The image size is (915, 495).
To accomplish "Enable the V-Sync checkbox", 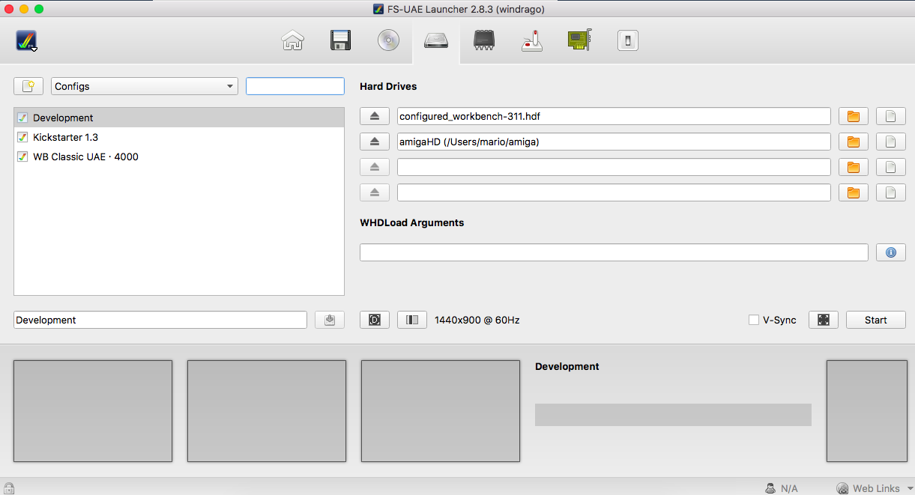I will [754, 320].
